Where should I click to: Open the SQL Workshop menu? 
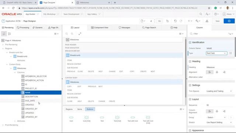click(x=51, y=14)
